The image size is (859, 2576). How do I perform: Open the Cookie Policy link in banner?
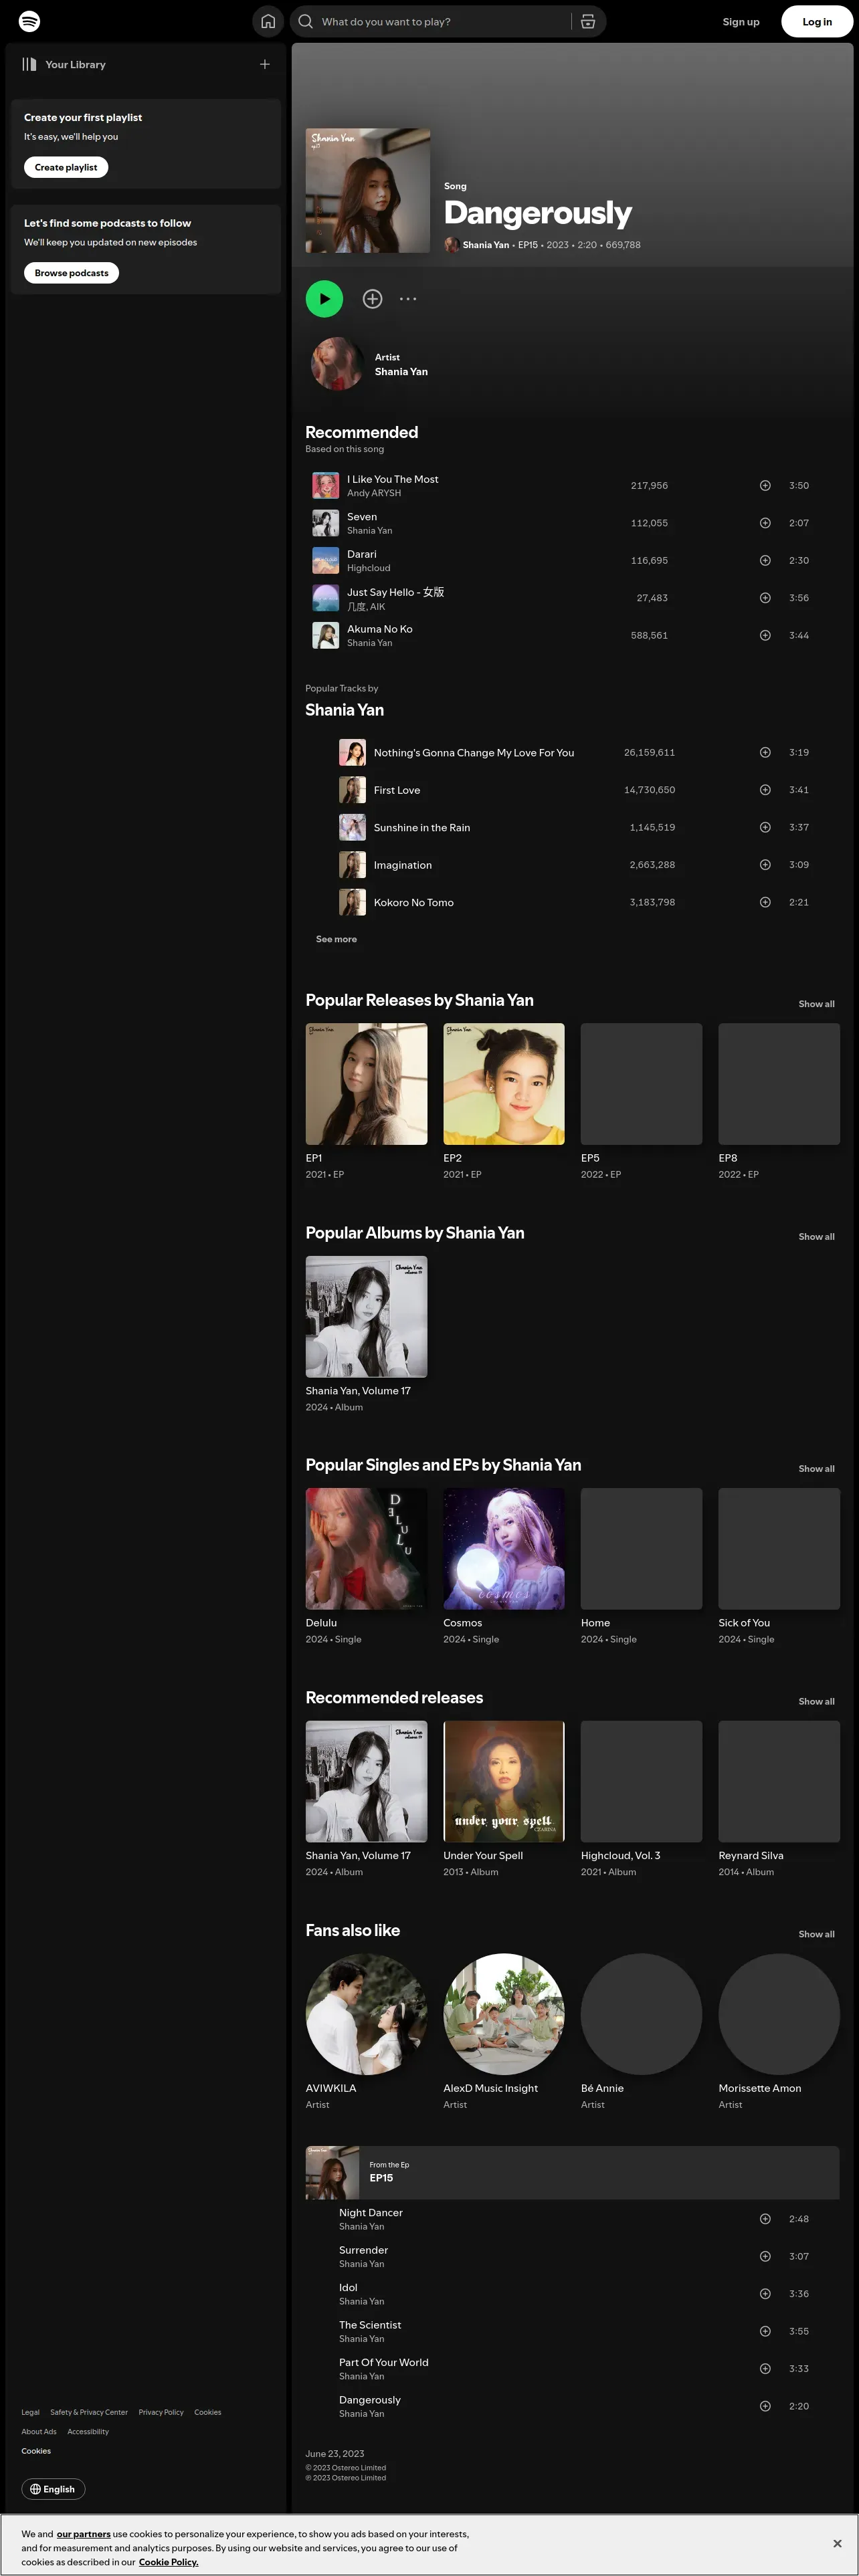pos(168,2562)
